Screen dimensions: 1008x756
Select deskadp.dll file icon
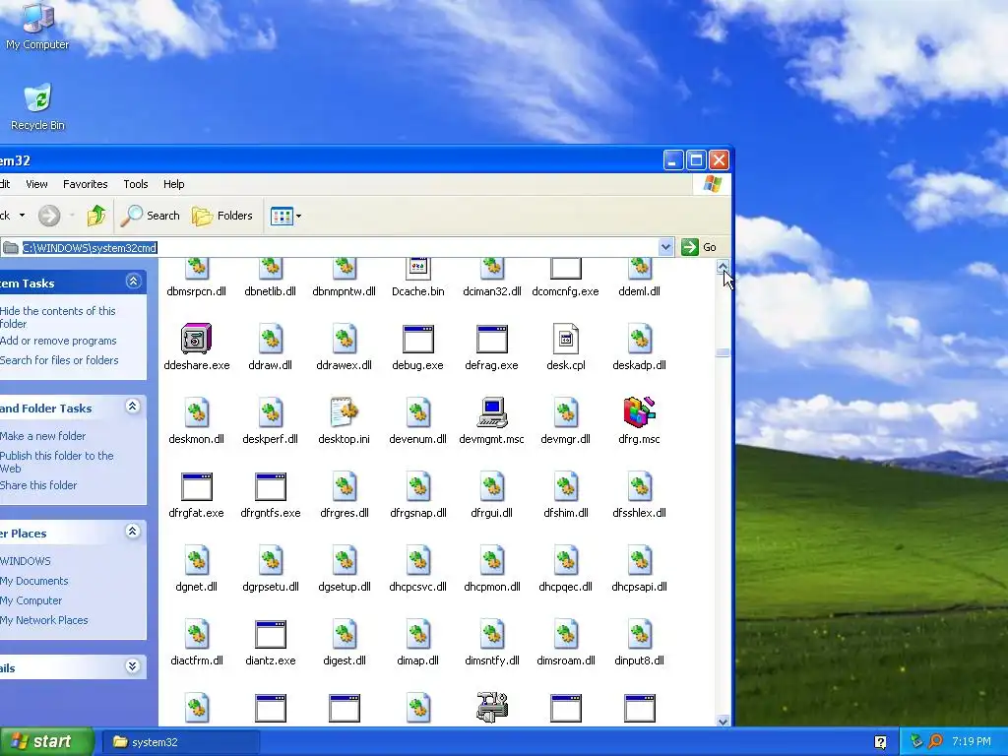click(639, 339)
